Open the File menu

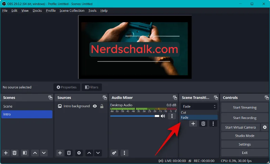[x=5, y=11]
